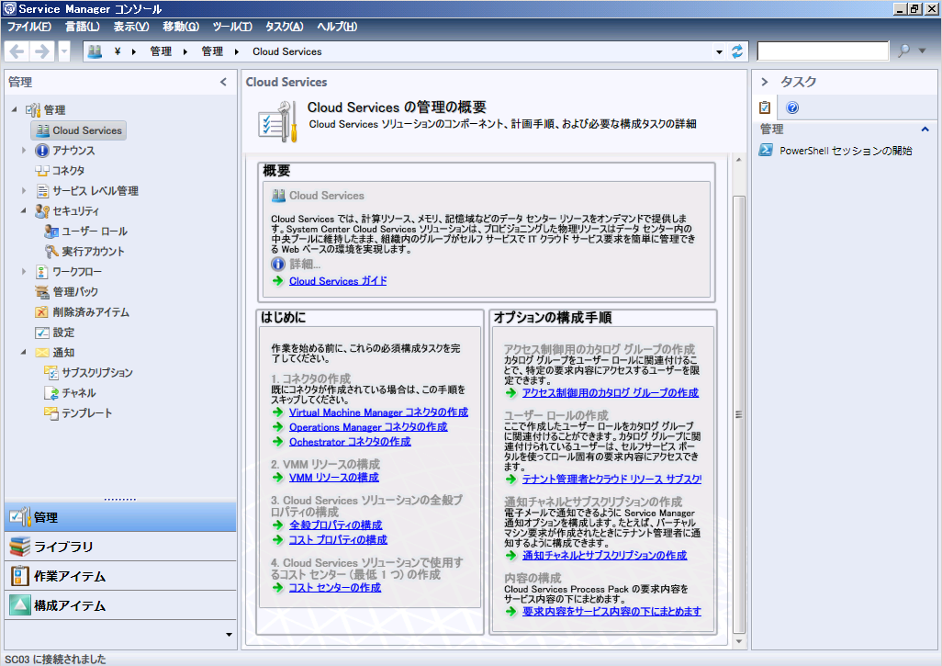Start PowerShell セッションの開始 task

tap(846, 151)
